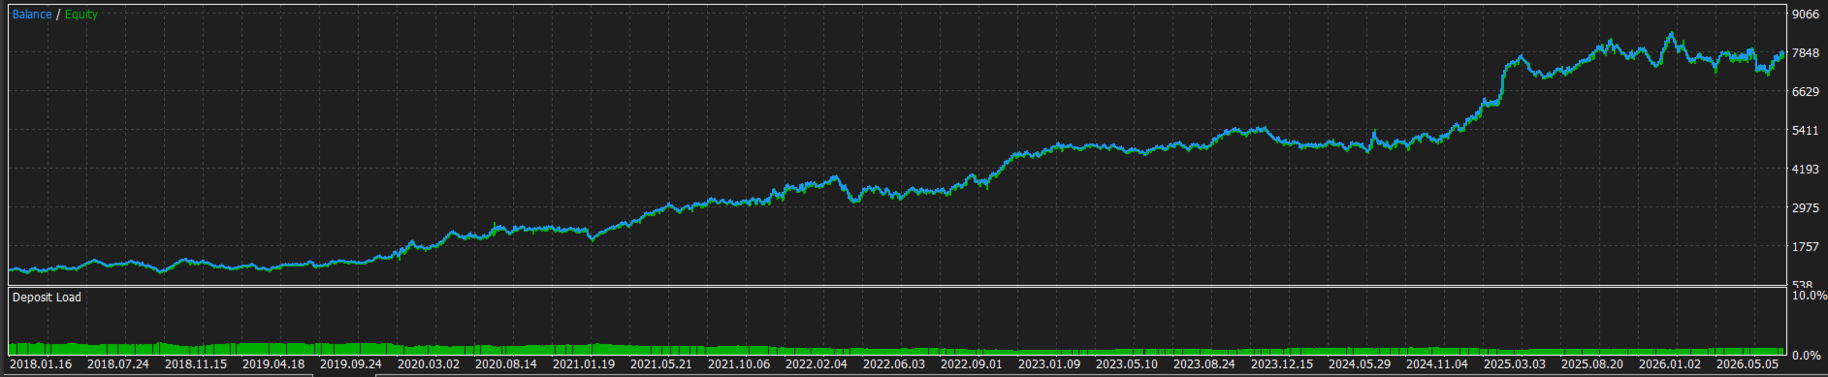The width and height of the screenshot is (1828, 377).
Task: Click the Equity legend label
Action: point(81,15)
